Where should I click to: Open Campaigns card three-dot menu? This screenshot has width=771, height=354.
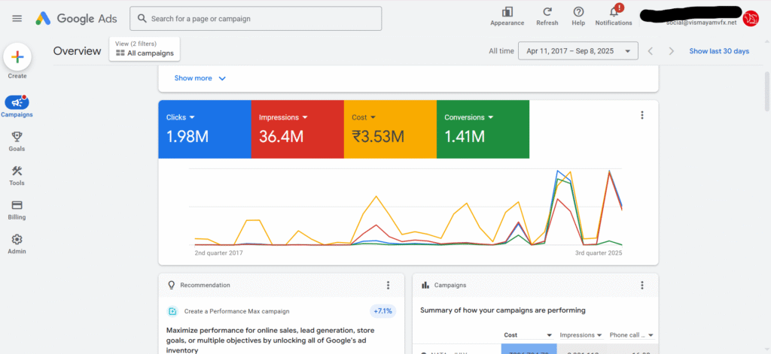[641, 286]
